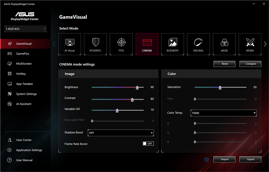Pick the RACING speedometer mode

point(198,44)
